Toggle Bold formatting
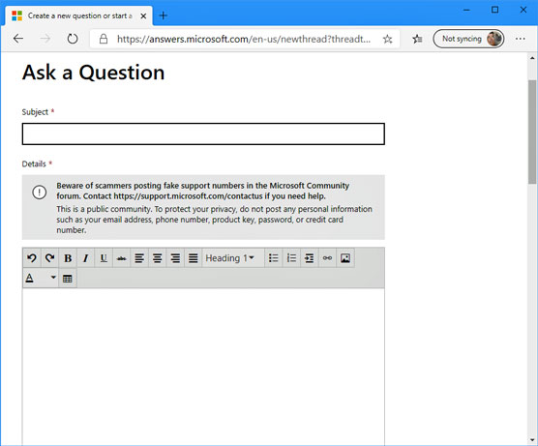The height and width of the screenshot is (446, 538). click(x=68, y=258)
